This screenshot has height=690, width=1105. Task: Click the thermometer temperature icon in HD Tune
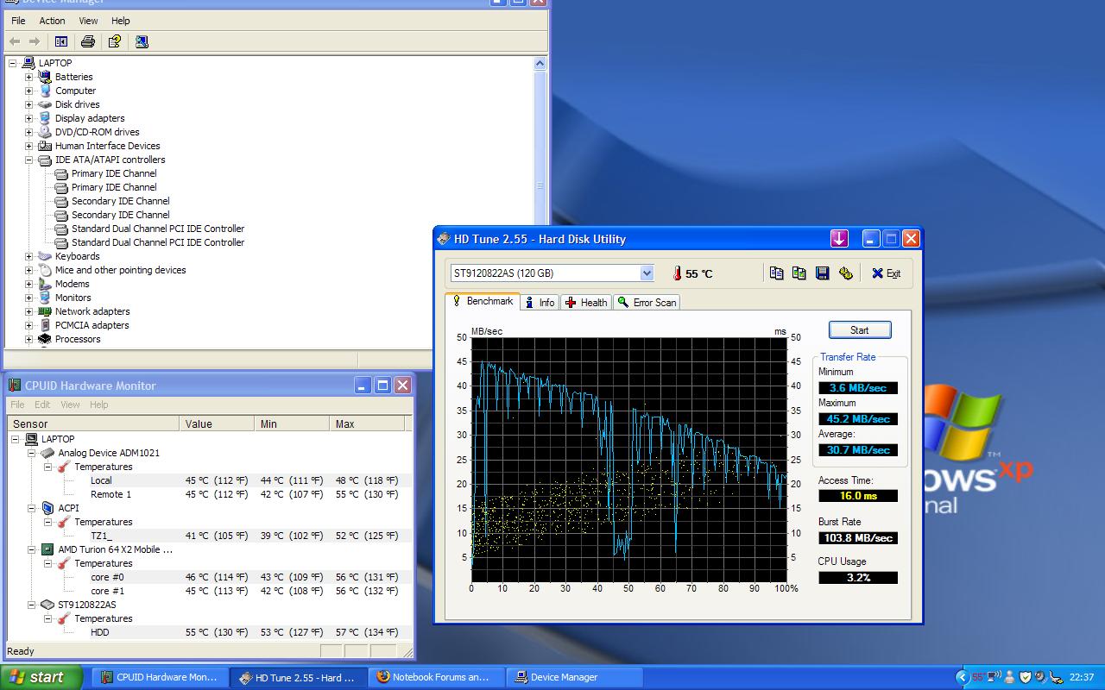678,273
